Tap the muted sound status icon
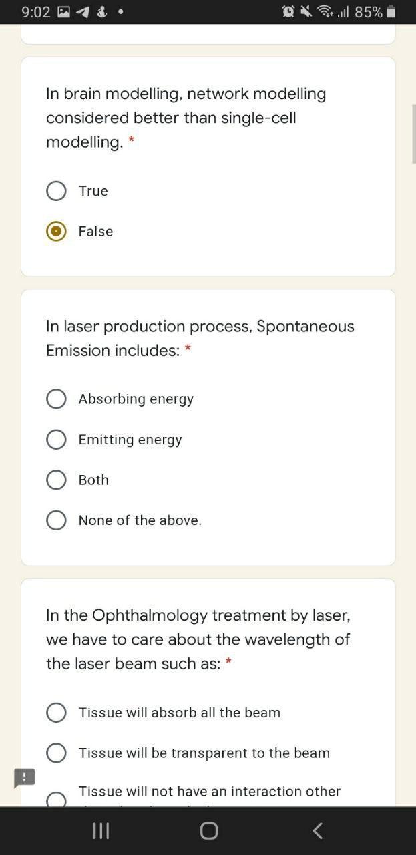 pyautogui.click(x=306, y=12)
